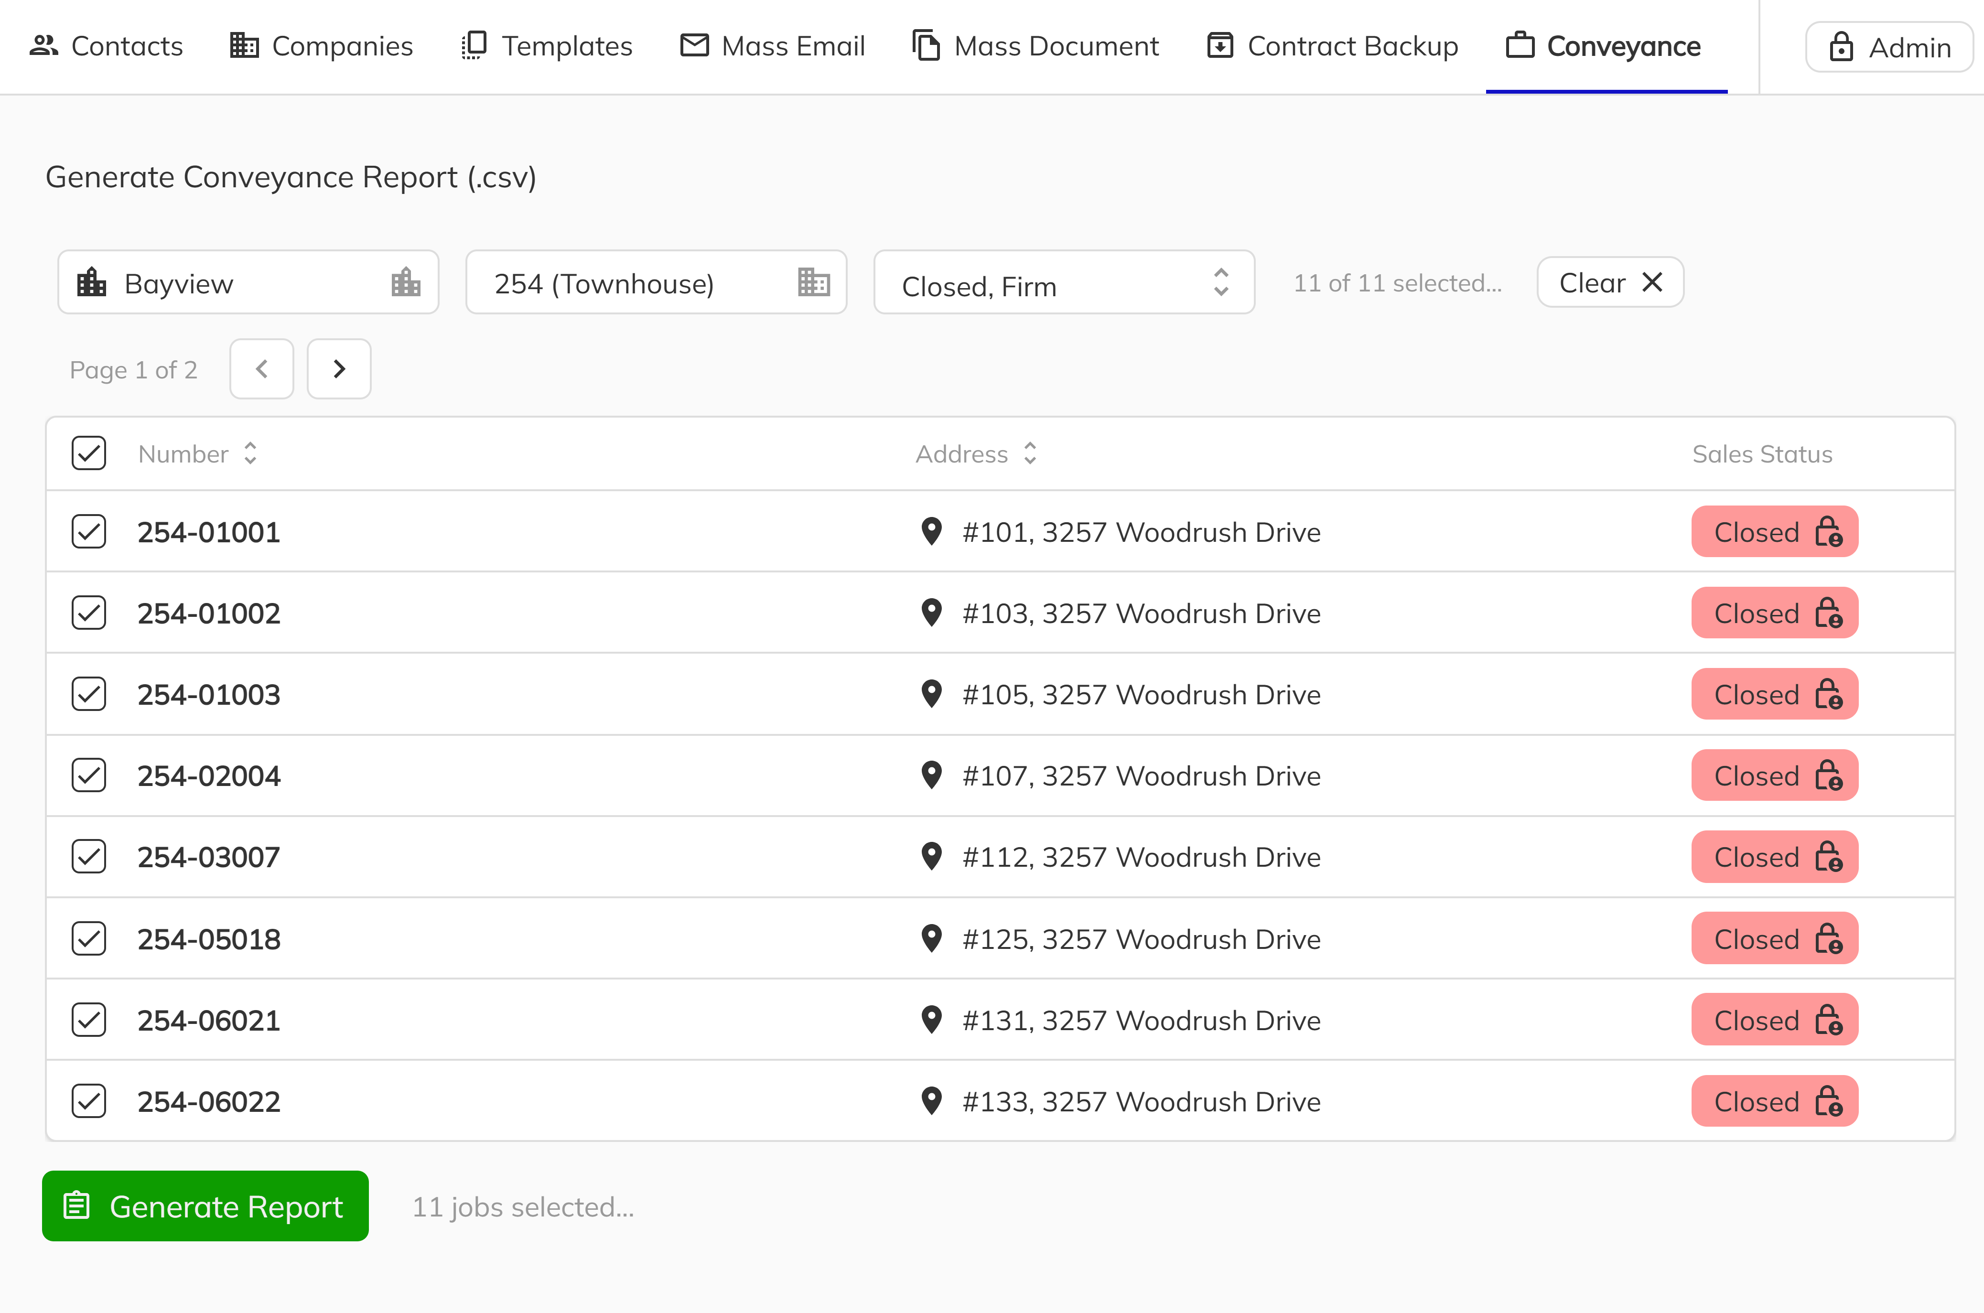Click the grid building icon in Townhouse field
1984x1313 pixels.
pyautogui.click(x=813, y=283)
